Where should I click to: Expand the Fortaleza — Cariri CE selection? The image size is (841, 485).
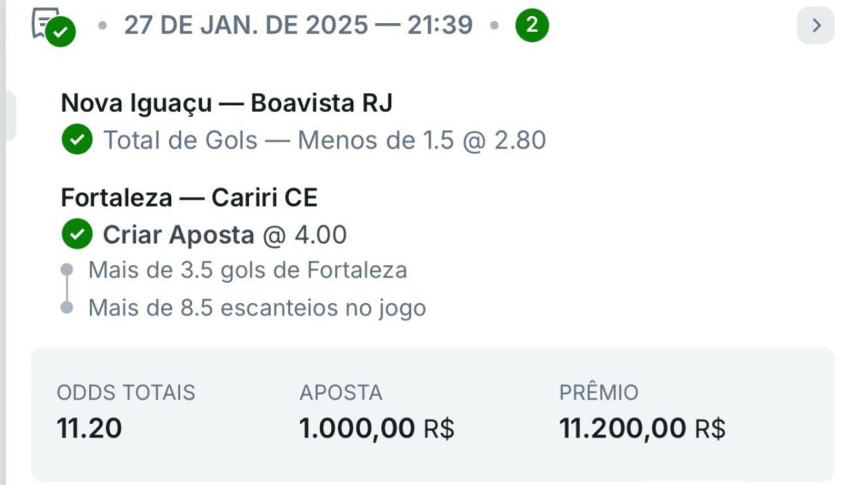[x=189, y=197]
